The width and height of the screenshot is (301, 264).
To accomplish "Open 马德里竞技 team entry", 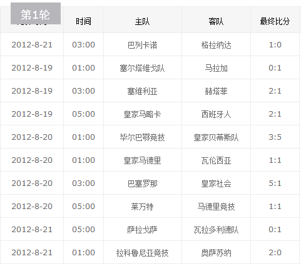I will coord(216,207).
